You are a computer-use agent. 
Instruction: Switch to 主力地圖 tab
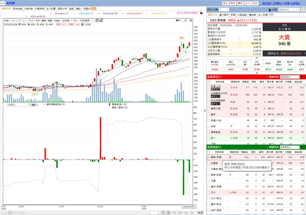pos(51,9)
